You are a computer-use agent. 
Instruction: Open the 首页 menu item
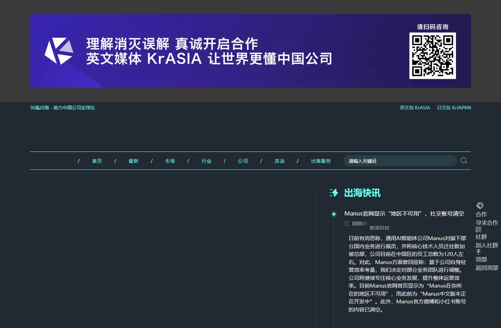(97, 161)
